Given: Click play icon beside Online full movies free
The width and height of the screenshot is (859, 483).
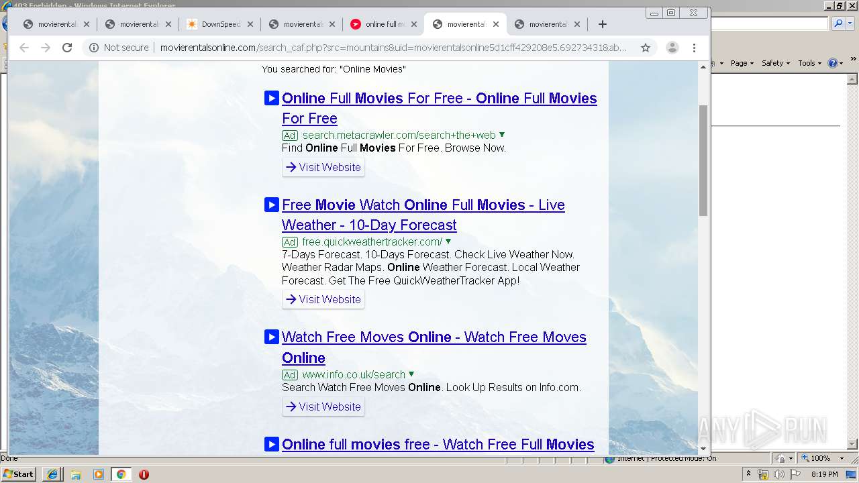Looking at the screenshot, I should pyautogui.click(x=271, y=444).
